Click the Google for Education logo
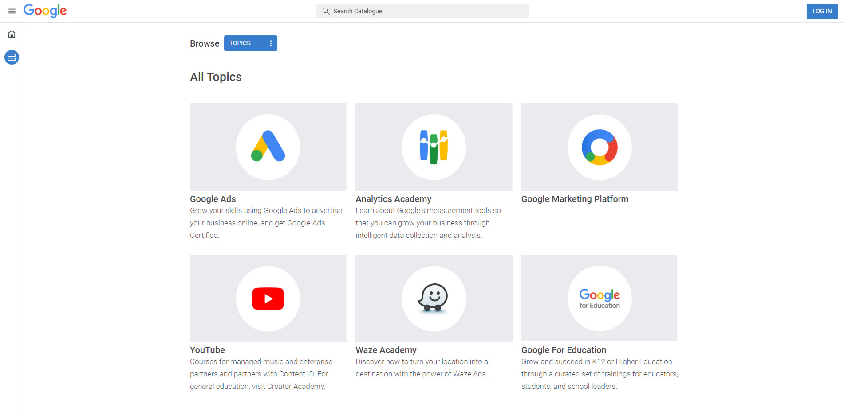Image resolution: width=844 pixels, height=415 pixels. click(x=599, y=299)
